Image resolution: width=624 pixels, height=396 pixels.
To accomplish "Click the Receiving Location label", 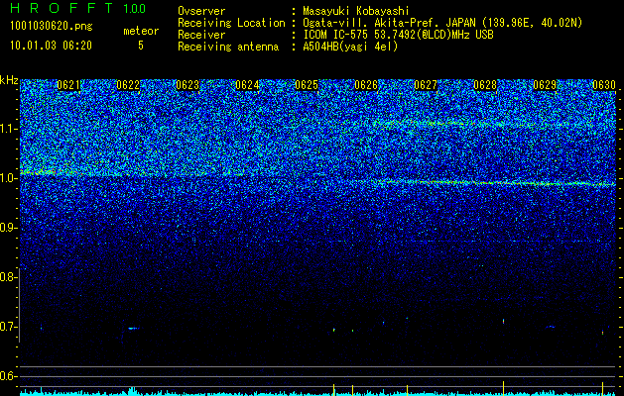I will 231,23.
